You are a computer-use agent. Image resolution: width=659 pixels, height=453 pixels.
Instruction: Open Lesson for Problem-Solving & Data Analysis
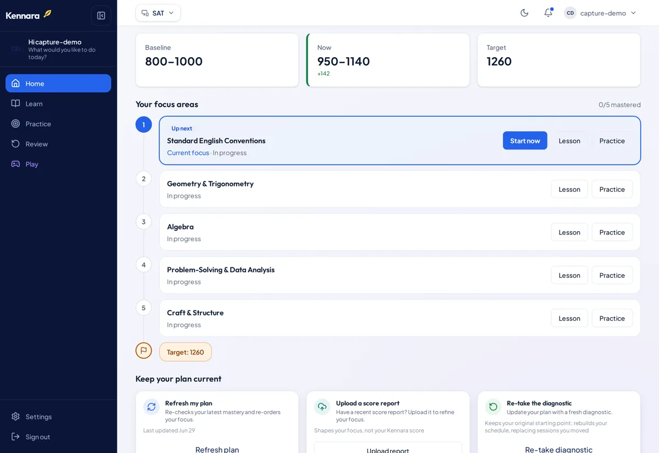click(569, 275)
